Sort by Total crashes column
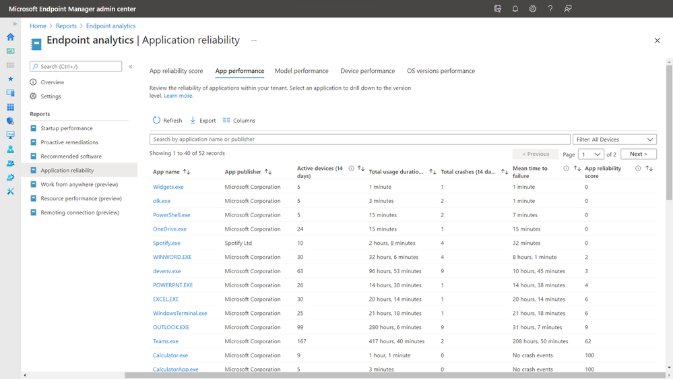 [x=505, y=172]
